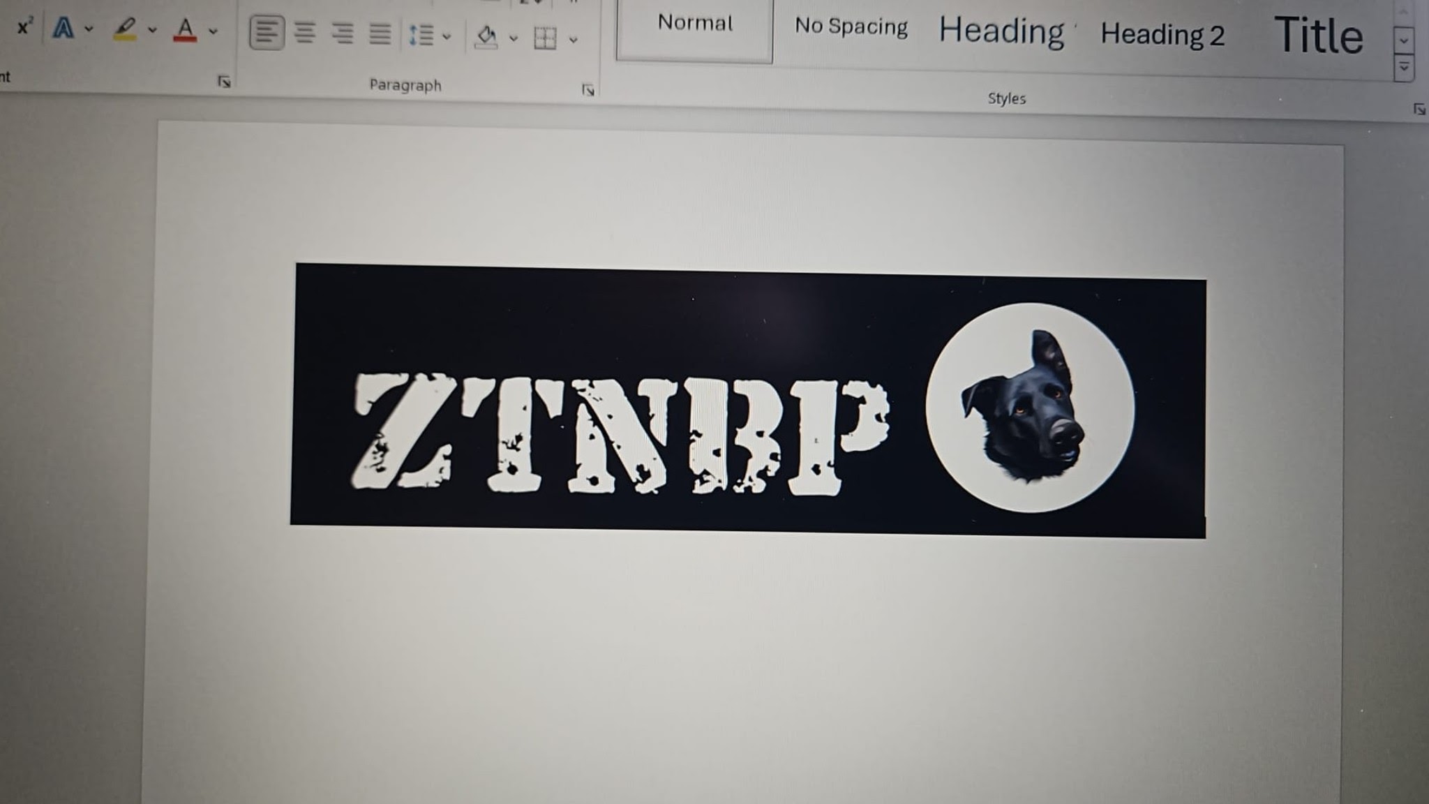
Task: Toggle the superscript formatting button
Action: point(24,27)
